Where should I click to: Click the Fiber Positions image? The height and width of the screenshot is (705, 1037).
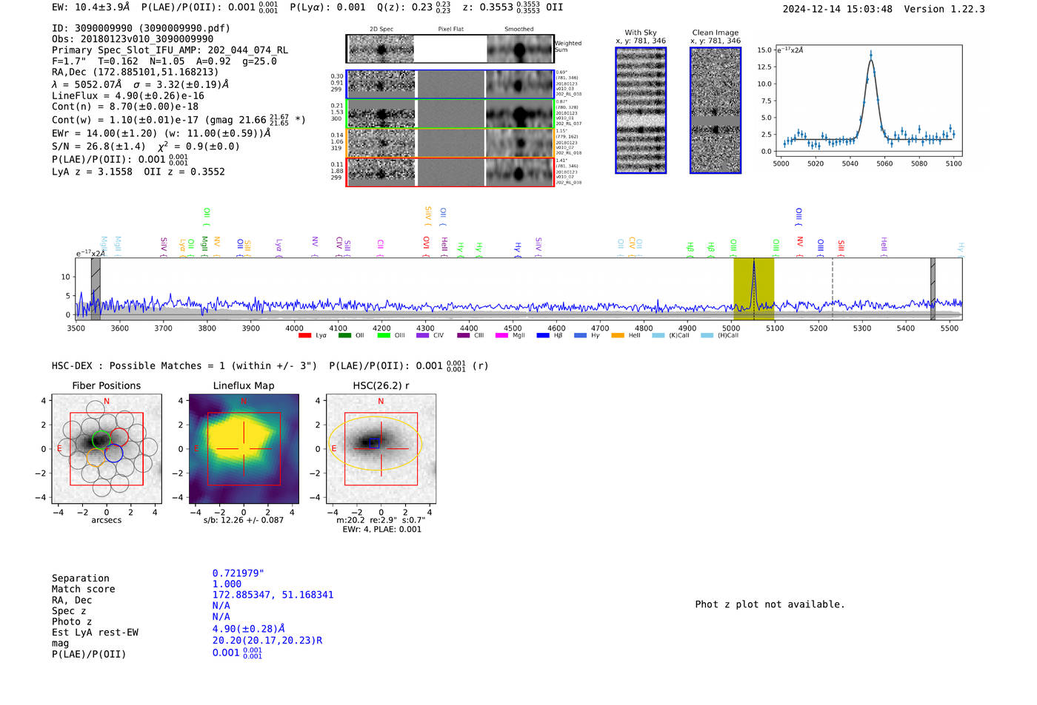(107, 449)
